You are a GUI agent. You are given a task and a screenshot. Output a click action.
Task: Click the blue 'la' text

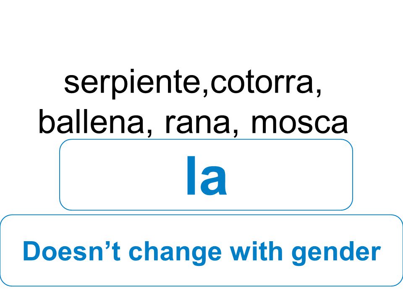207,176
